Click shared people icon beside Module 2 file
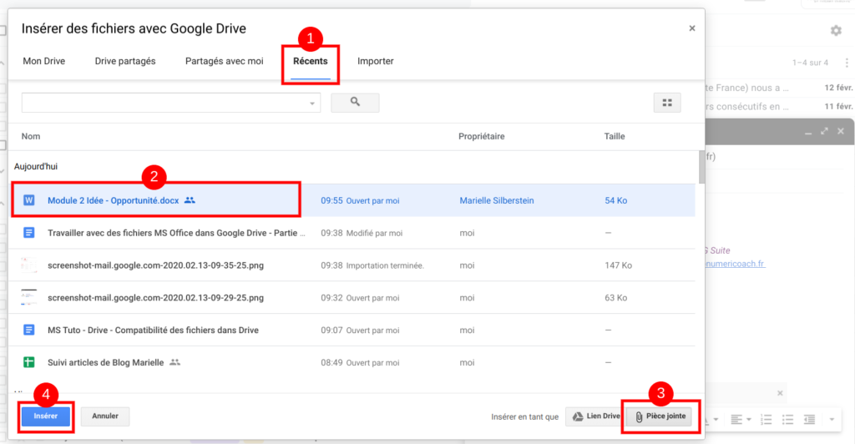 (x=190, y=200)
